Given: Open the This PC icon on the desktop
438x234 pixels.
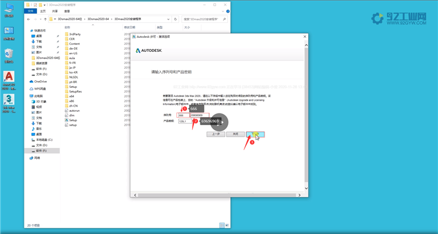Looking at the screenshot, I should coord(9,10).
